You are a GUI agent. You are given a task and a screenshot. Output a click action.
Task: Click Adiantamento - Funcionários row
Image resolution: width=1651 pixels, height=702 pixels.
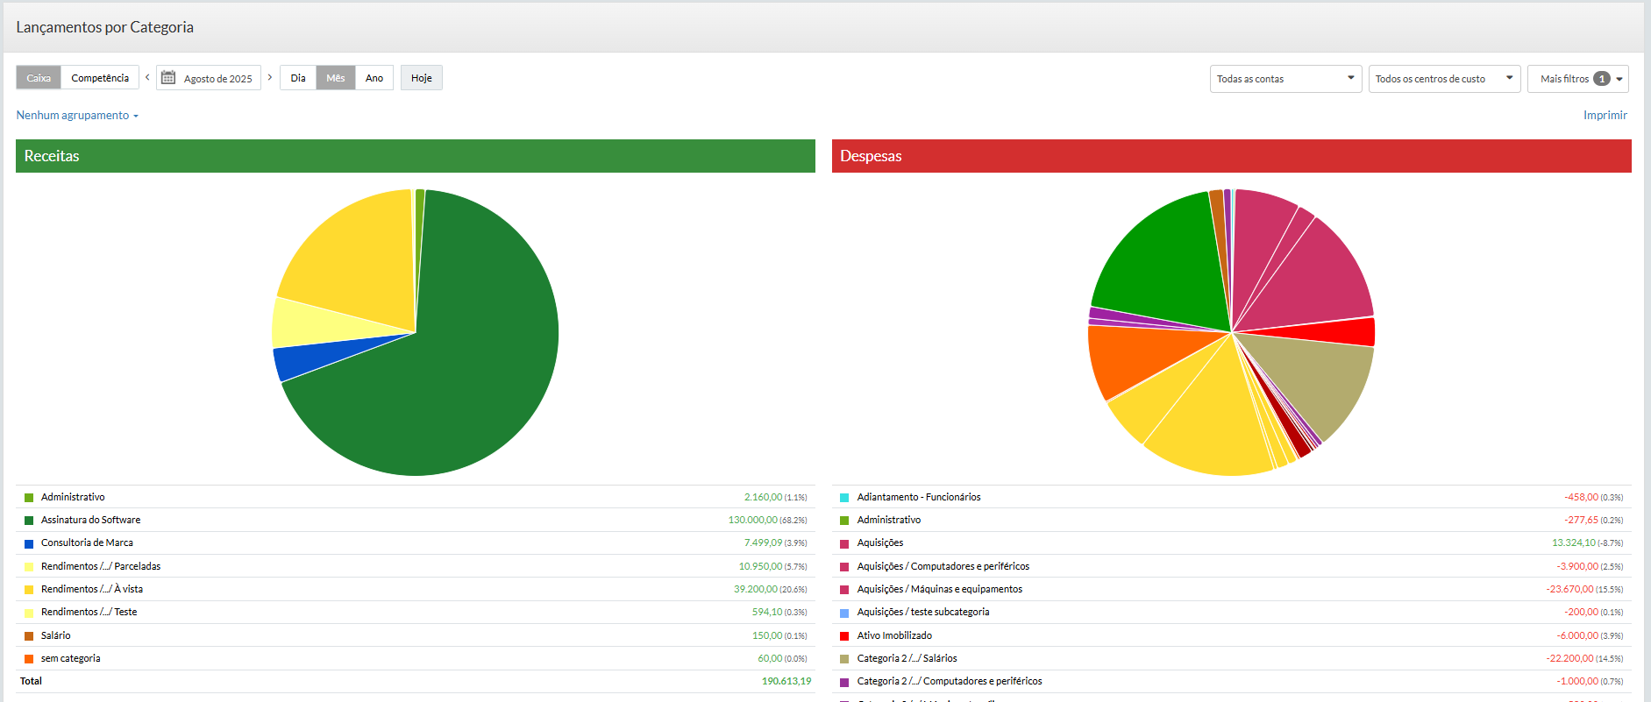(1231, 497)
